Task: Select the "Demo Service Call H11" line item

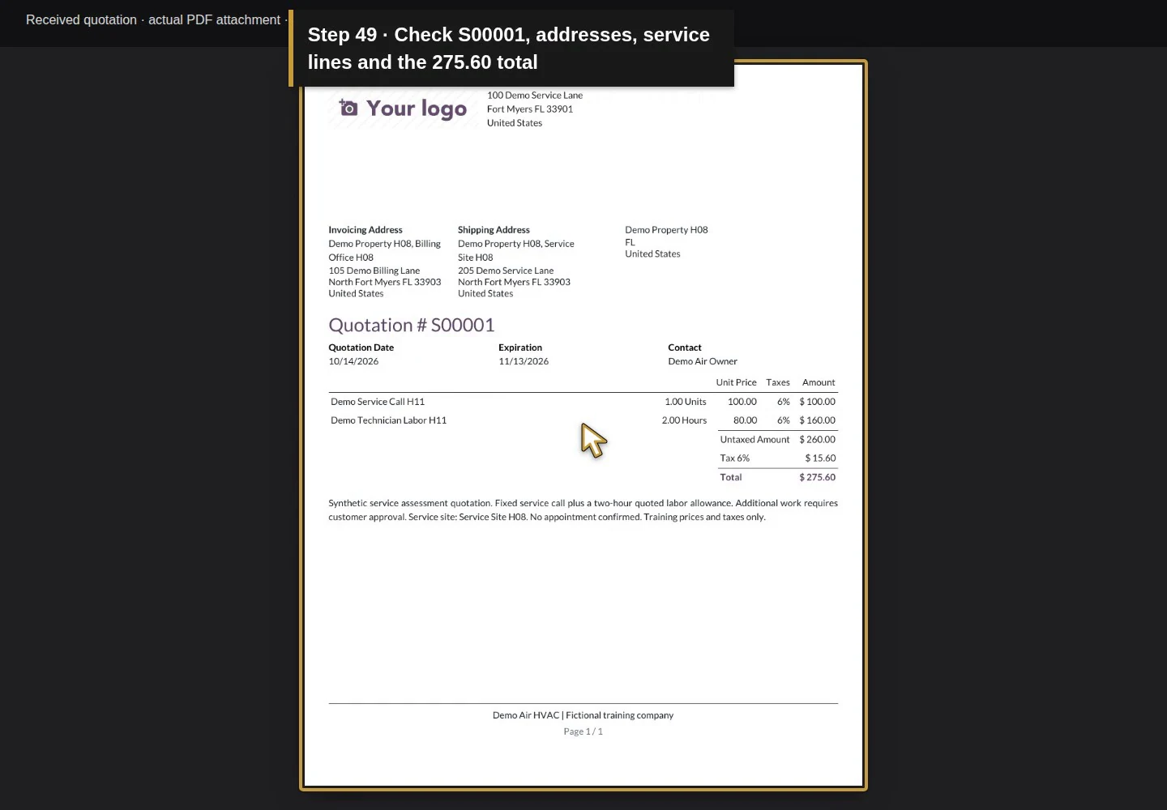Action: click(378, 402)
